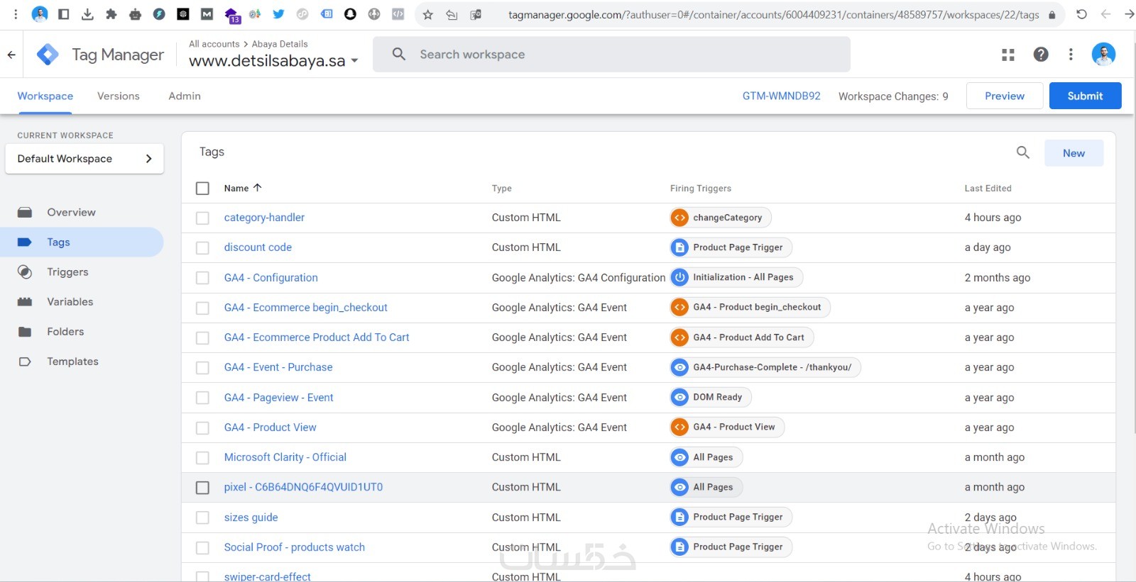Image resolution: width=1136 pixels, height=582 pixels.
Task: Open the GA4 - Configuration tag link
Action: [x=271, y=278]
